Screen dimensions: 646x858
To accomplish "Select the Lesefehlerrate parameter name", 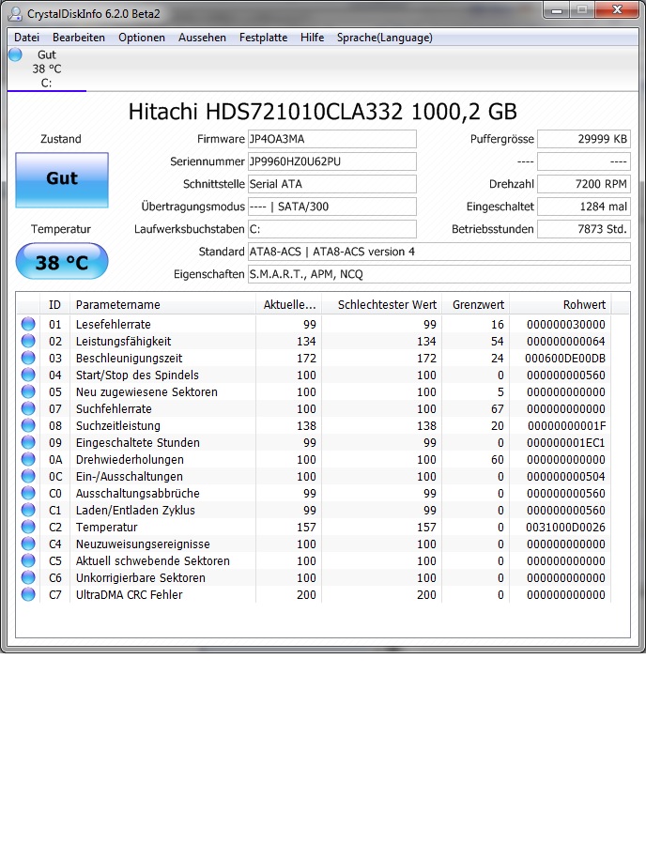I will pyautogui.click(x=114, y=325).
